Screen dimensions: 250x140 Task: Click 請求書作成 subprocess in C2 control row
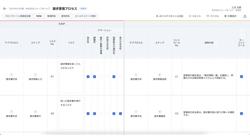tap(136, 116)
